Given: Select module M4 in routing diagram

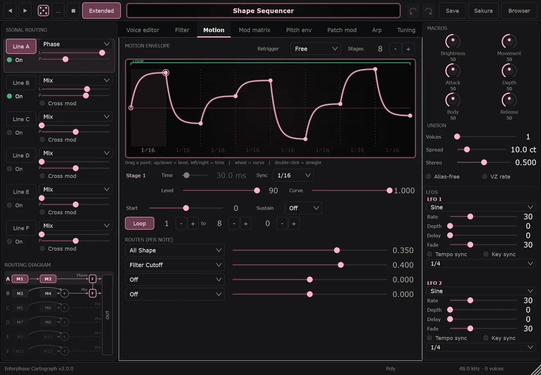Looking at the screenshot, I should click(48, 294).
